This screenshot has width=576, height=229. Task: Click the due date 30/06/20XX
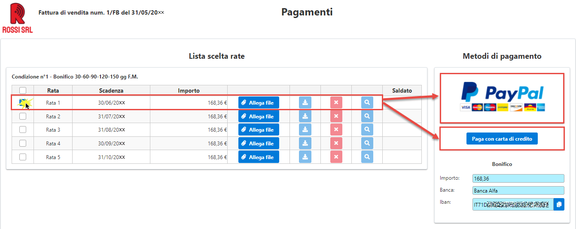click(111, 103)
